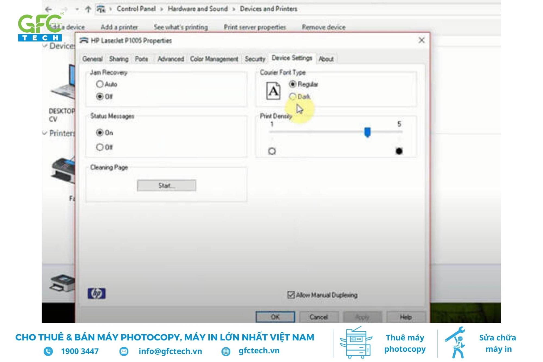The height and width of the screenshot is (362, 543).
Task: Click the photocopier machine icon
Action: [356, 343]
